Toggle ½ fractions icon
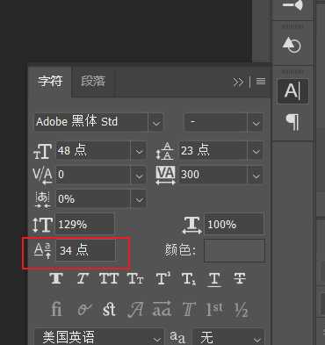The image size is (325, 345). coord(241,309)
